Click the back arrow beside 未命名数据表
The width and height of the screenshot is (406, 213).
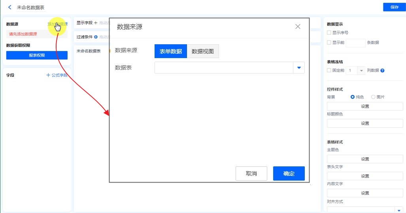pyautogui.click(x=9, y=7)
